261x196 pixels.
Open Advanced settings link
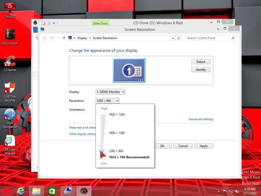pyautogui.click(x=201, y=119)
